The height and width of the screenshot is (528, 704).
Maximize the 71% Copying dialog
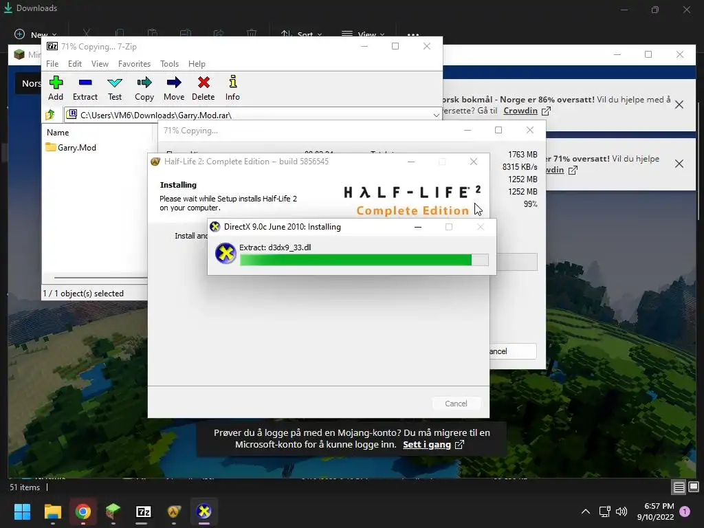[498, 130]
